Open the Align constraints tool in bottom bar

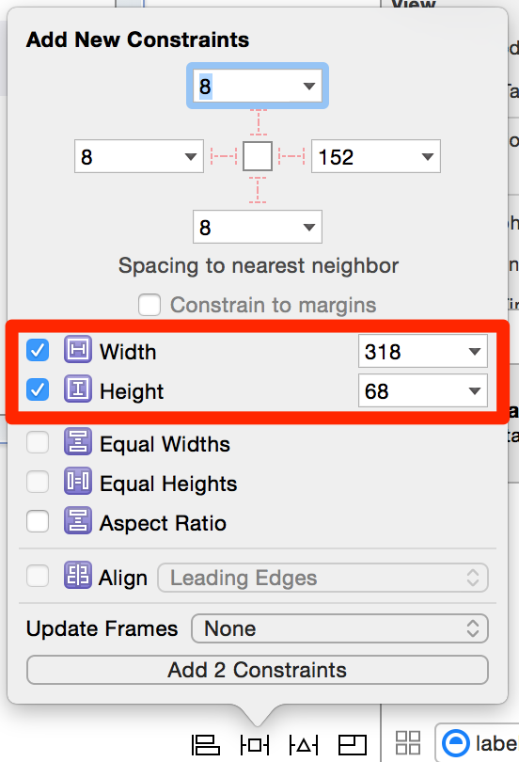pyautogui.click(x=206, y=744)
